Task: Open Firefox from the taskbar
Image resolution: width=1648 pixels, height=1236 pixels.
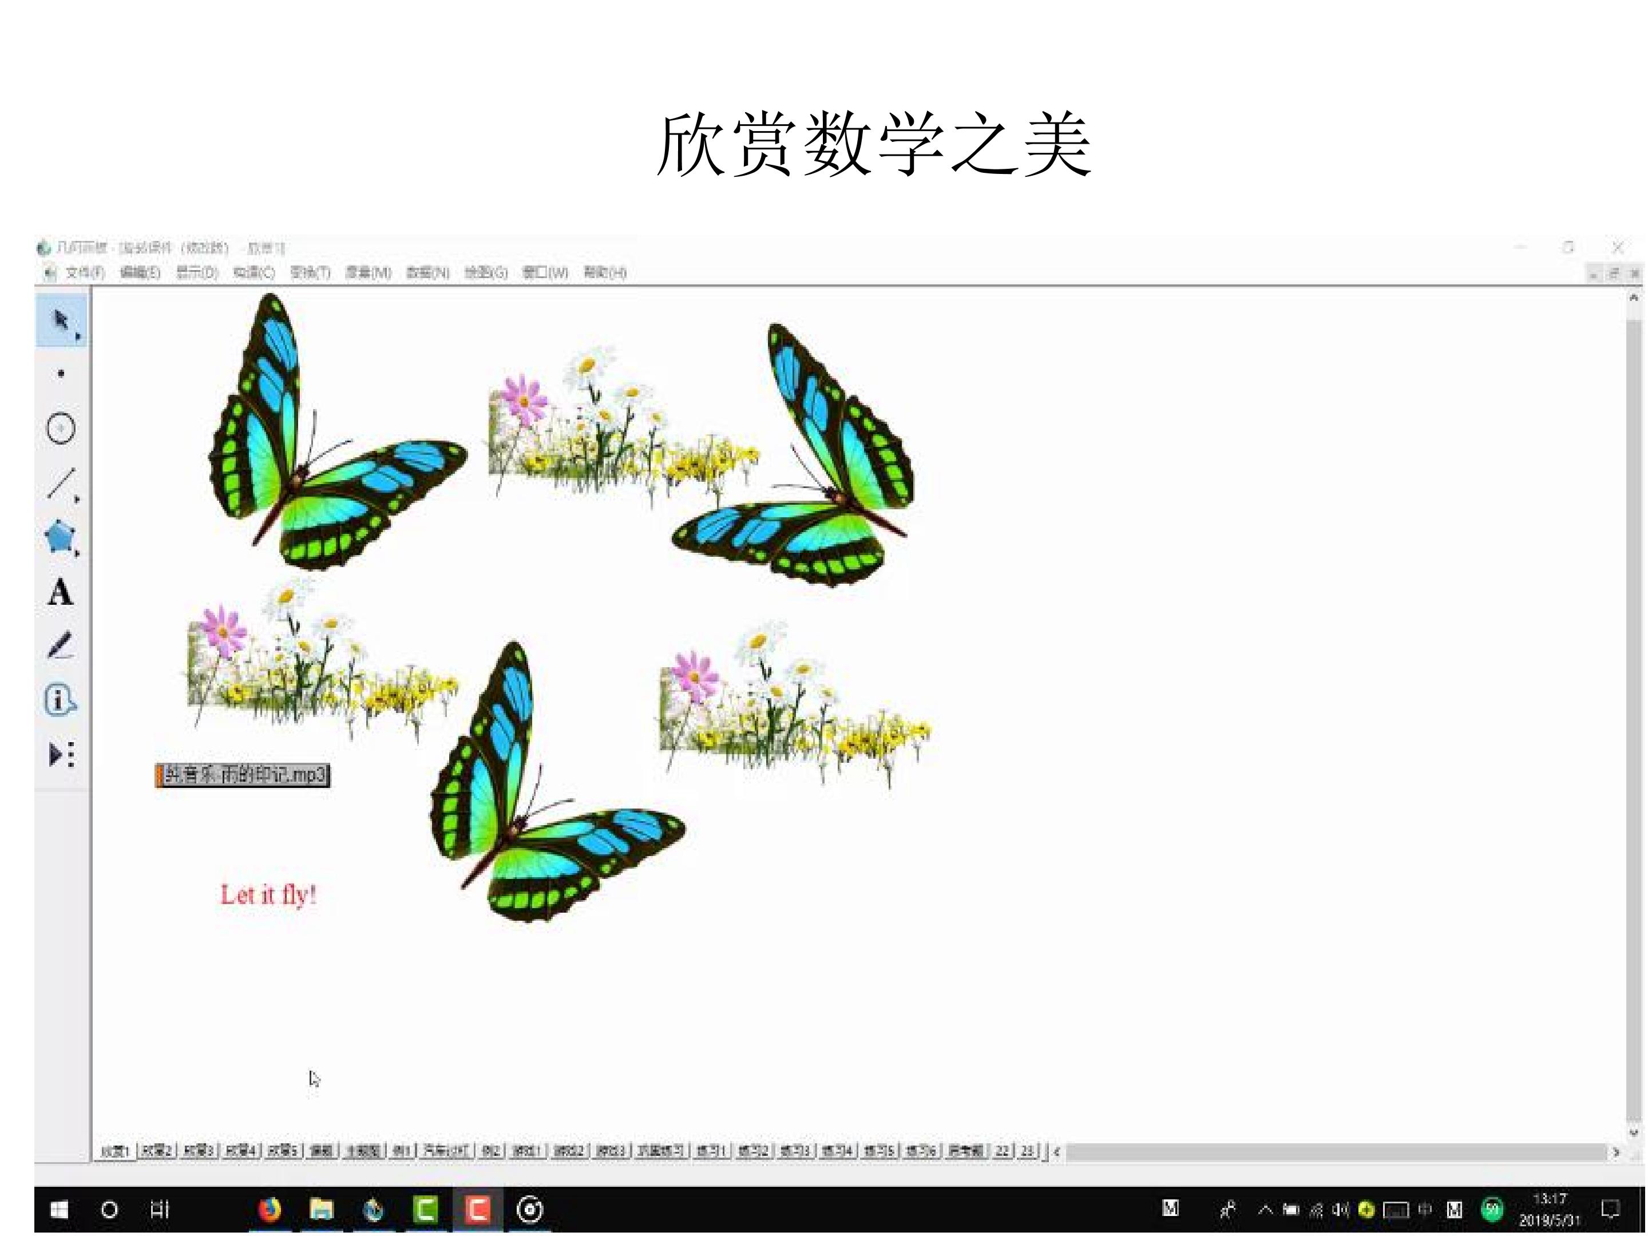Action: pyautogui.click(x=270, y=1209)
